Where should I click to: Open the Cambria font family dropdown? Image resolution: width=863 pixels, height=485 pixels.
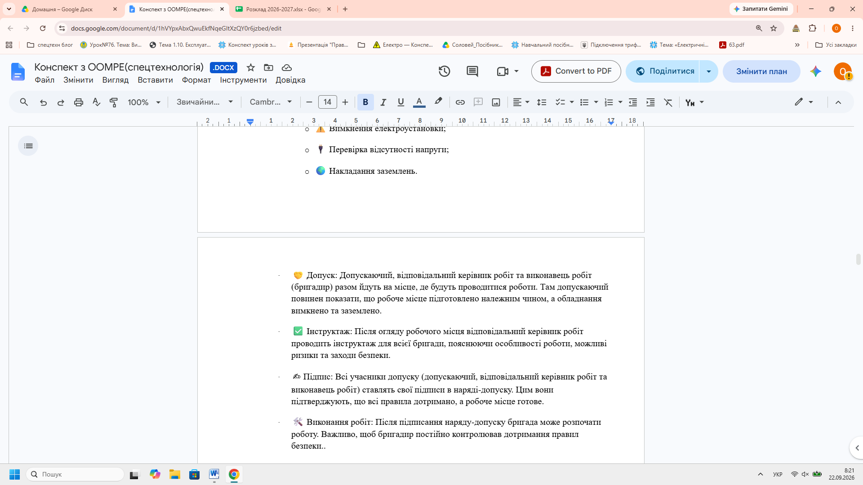point(271,102)
